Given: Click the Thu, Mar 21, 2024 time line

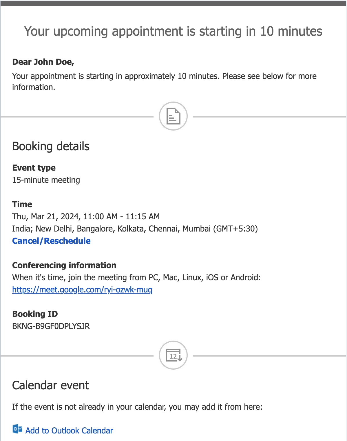Looking at the screenshot, I should pyautogui.click(x=86, y=216).
